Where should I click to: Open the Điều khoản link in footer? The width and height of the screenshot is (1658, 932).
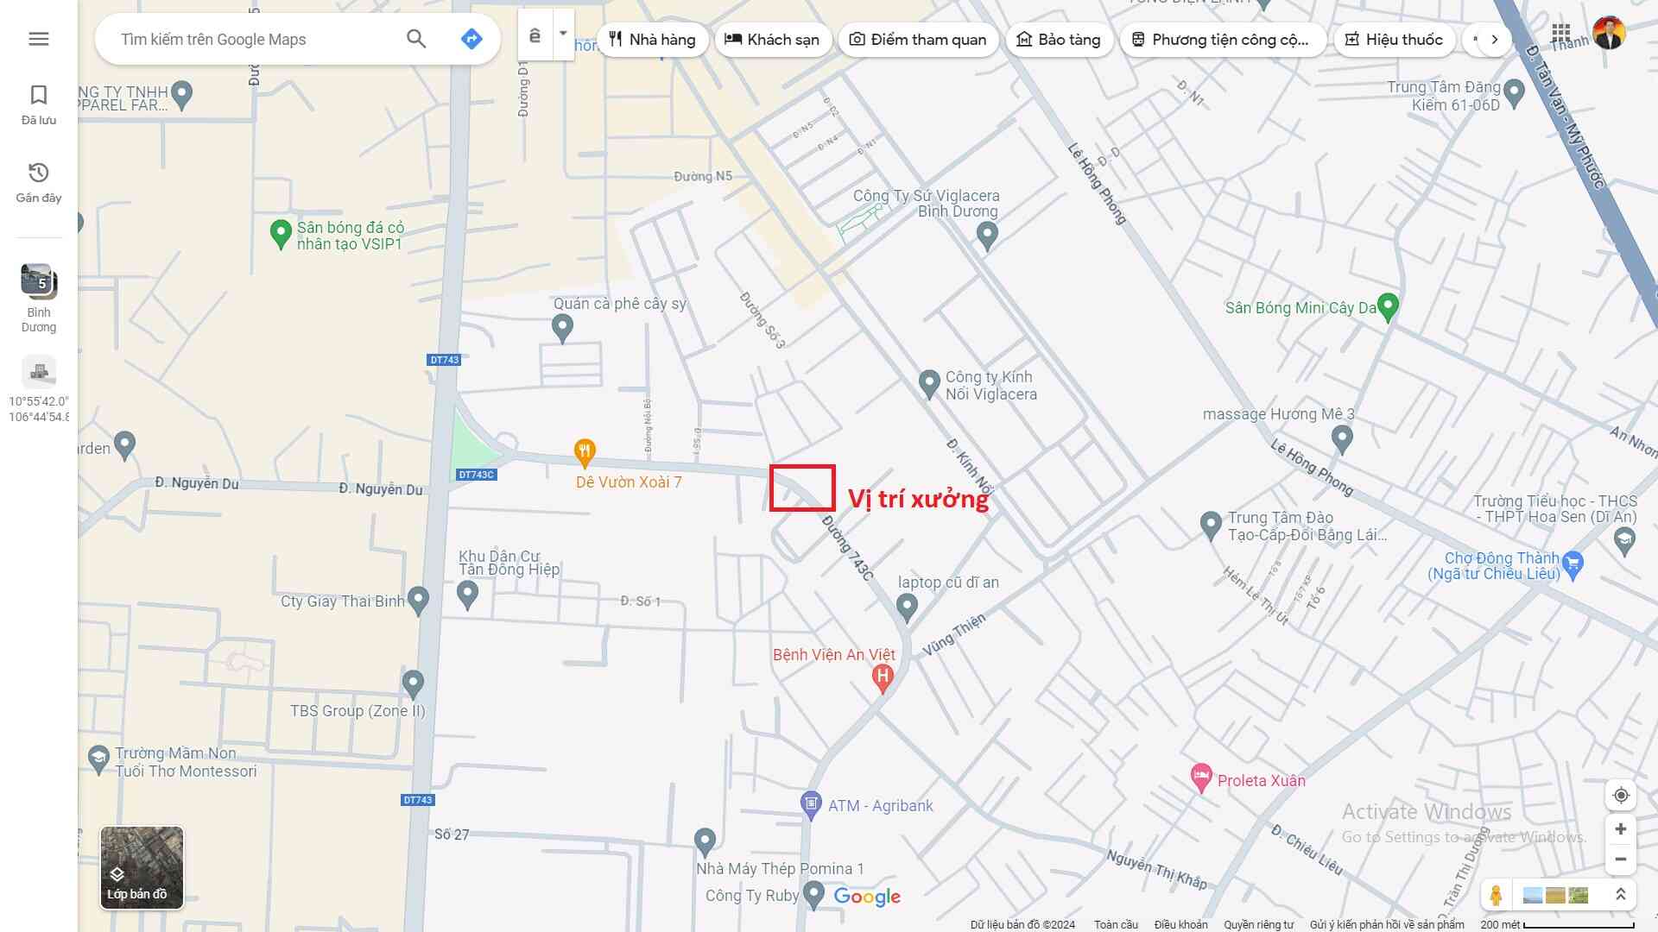tap(1180, 924)
